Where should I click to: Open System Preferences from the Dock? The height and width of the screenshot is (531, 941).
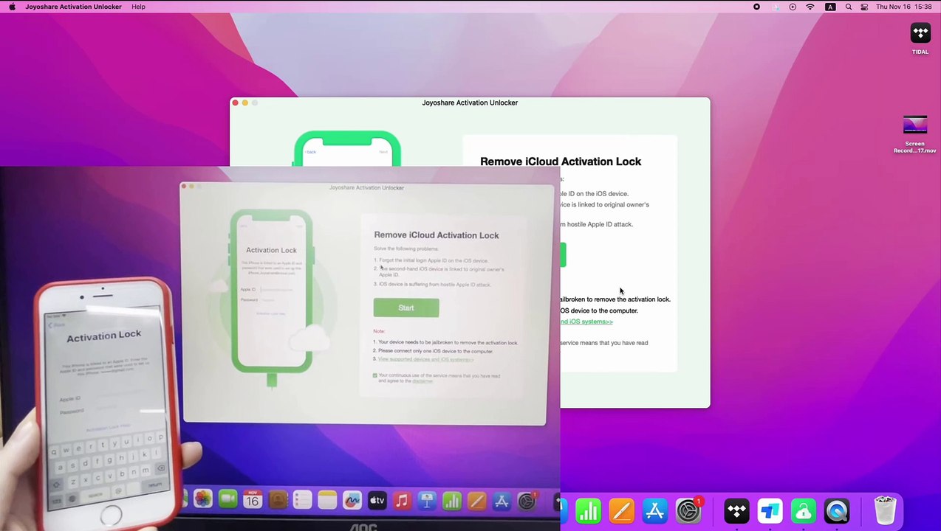pyautogui.click(x=688, y=510)
